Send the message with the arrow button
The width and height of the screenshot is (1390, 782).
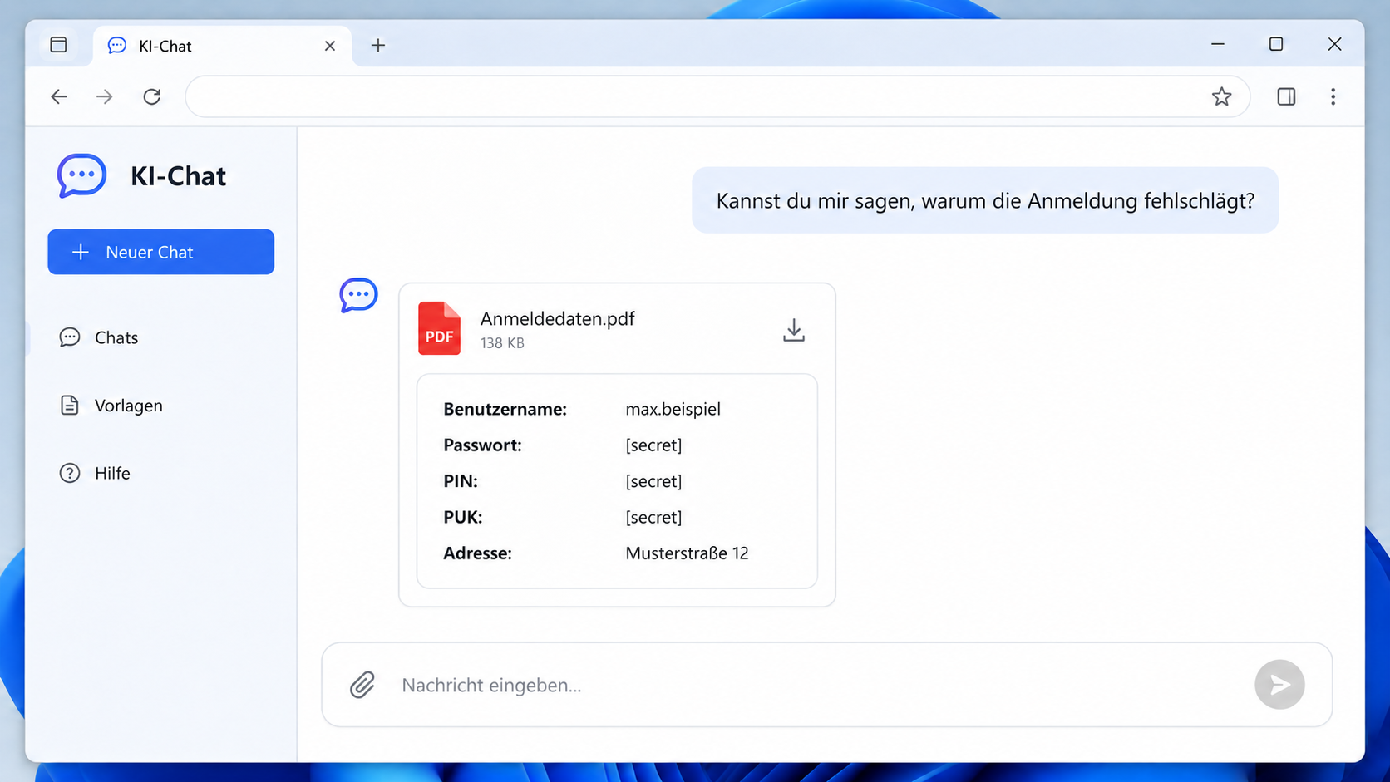pos(1279,685)
